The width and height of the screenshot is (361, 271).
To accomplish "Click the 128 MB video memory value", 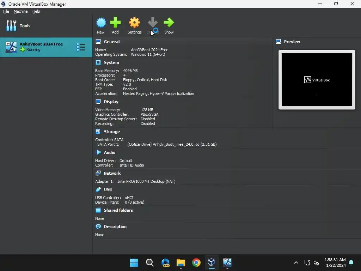I will tap(147, 110).
